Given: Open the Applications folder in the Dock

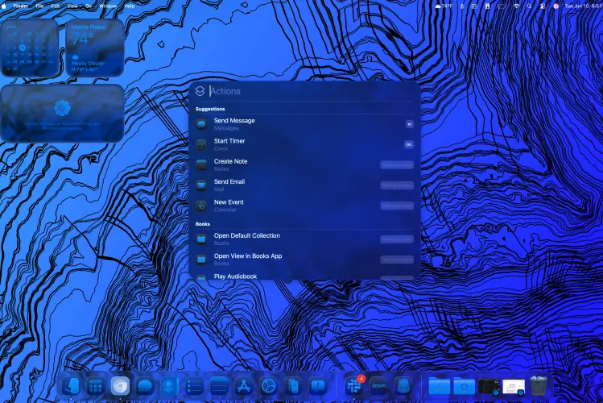Looking at the screenshot, I should pyautogui.click(x=440, y=386).
